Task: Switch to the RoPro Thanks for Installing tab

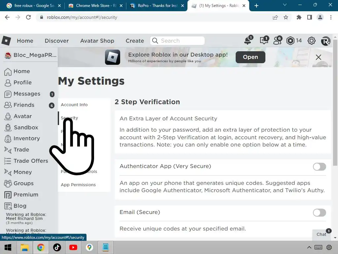Action: click(x=157, y=6)
